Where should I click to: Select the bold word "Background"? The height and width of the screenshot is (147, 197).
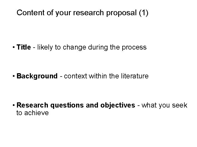[37, 76]
